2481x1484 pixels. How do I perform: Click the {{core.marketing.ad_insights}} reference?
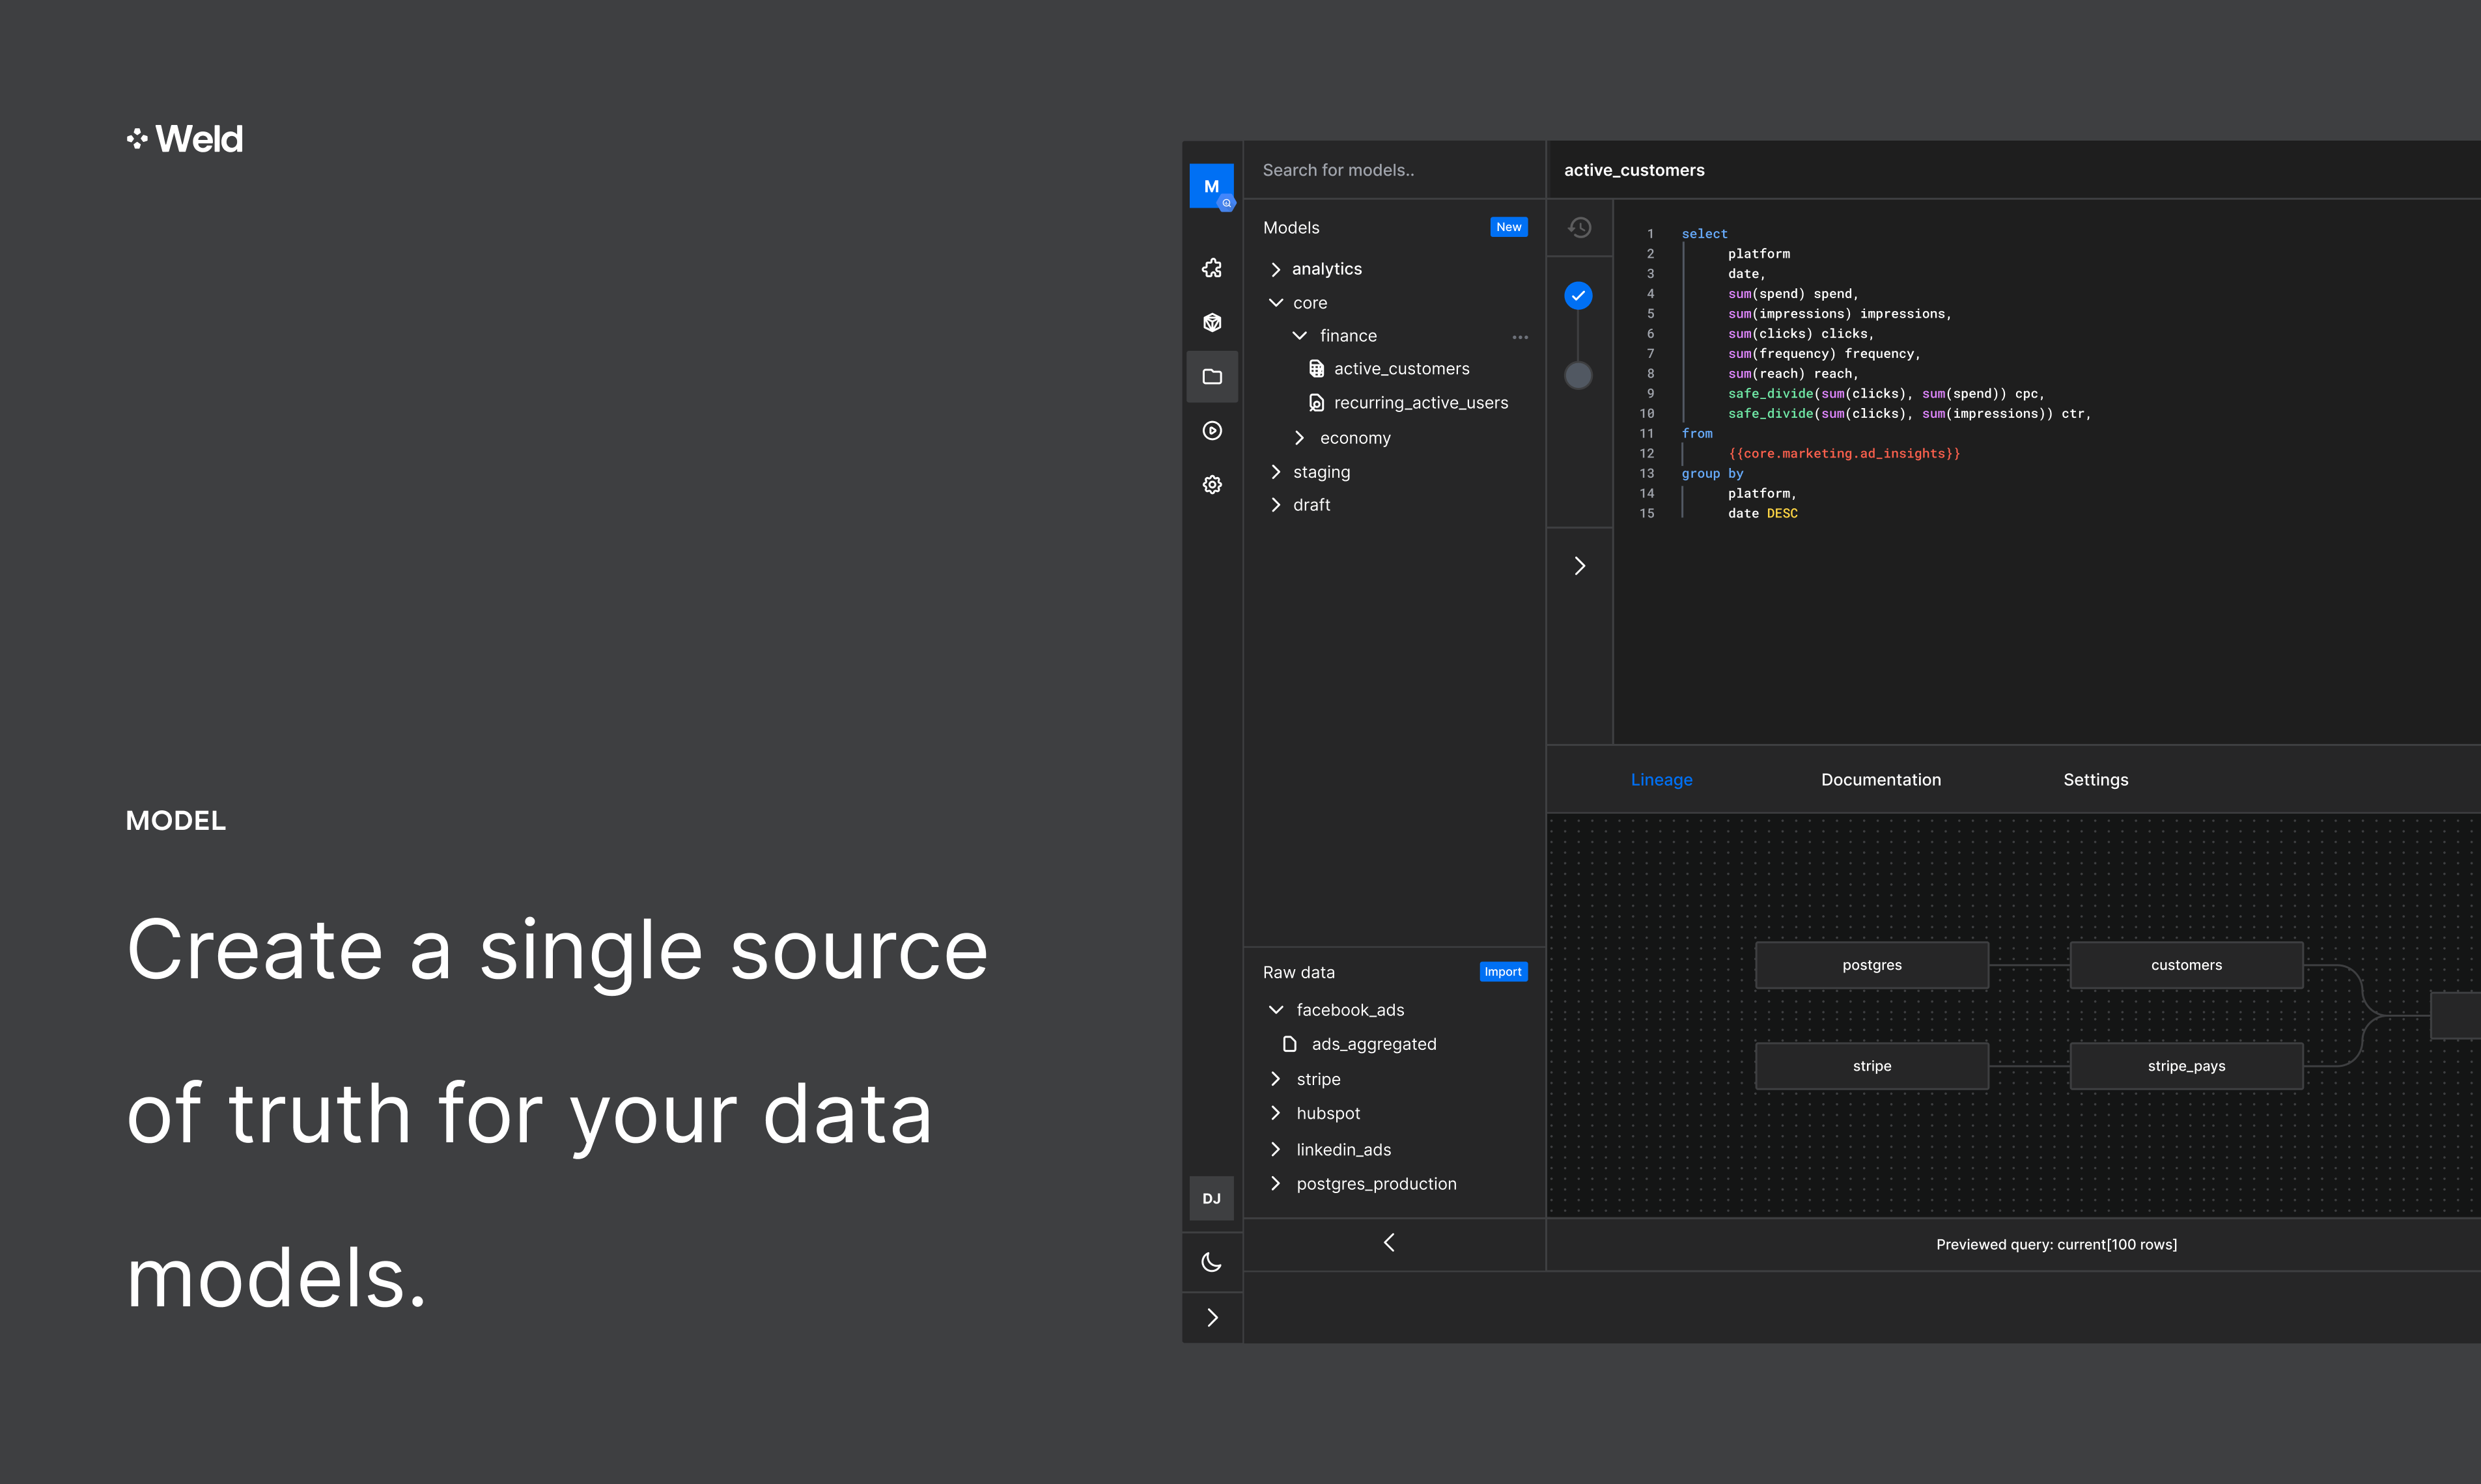point(1843,454)
